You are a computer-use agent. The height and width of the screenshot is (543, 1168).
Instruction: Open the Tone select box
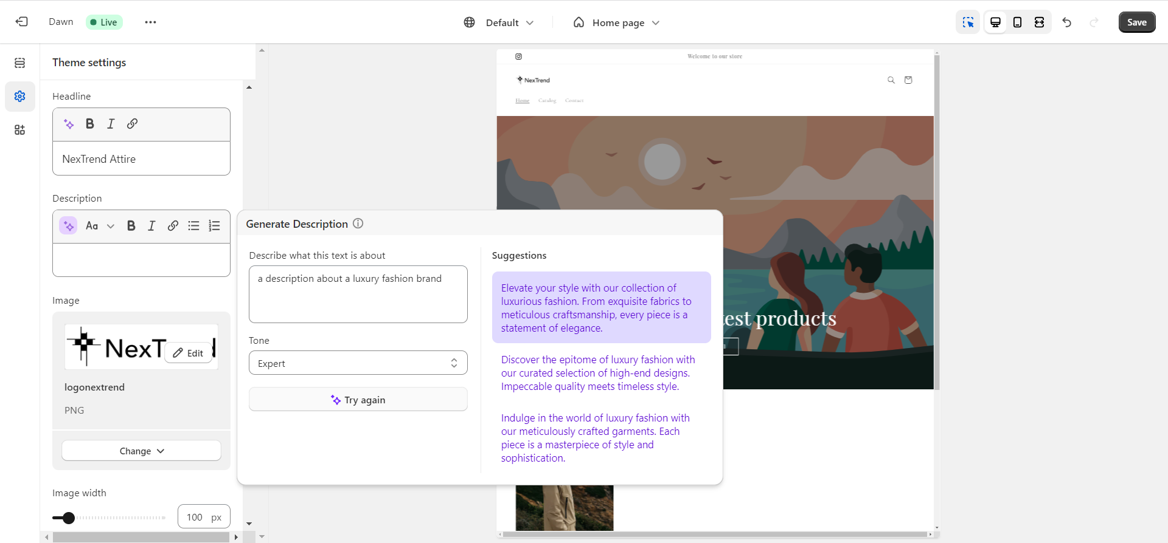[358, 363]
